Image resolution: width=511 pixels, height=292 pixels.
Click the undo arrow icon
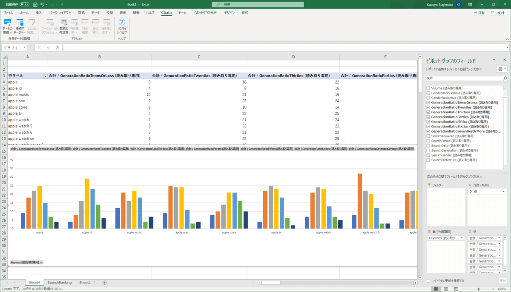[x=42, y=4]
